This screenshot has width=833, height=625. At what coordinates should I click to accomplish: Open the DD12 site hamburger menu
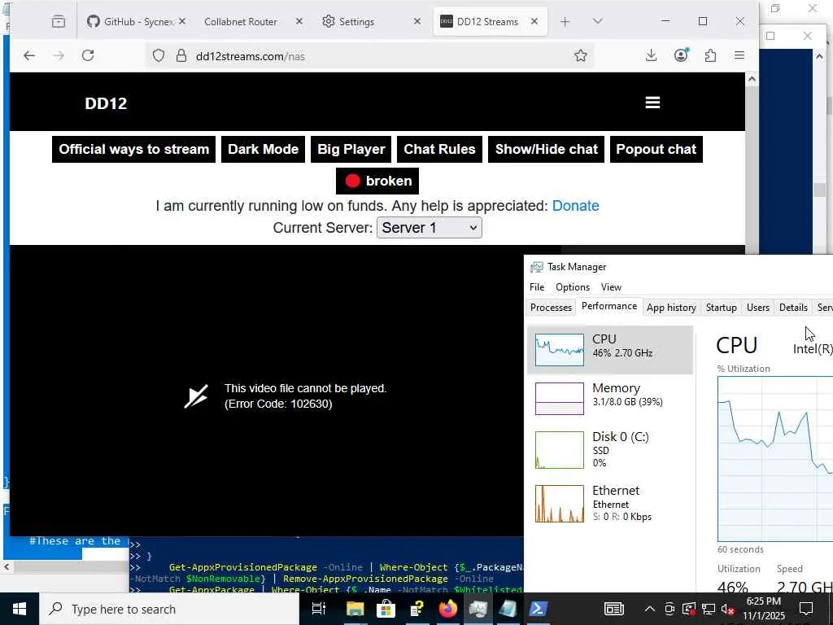(x=652, y=103)
